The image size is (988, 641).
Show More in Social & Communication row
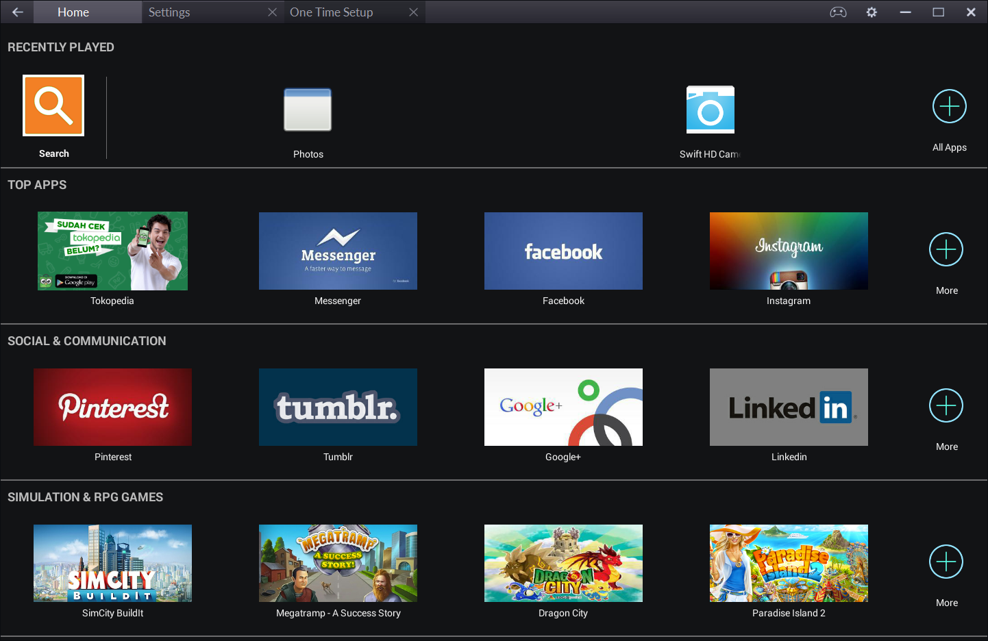point(946,405)
